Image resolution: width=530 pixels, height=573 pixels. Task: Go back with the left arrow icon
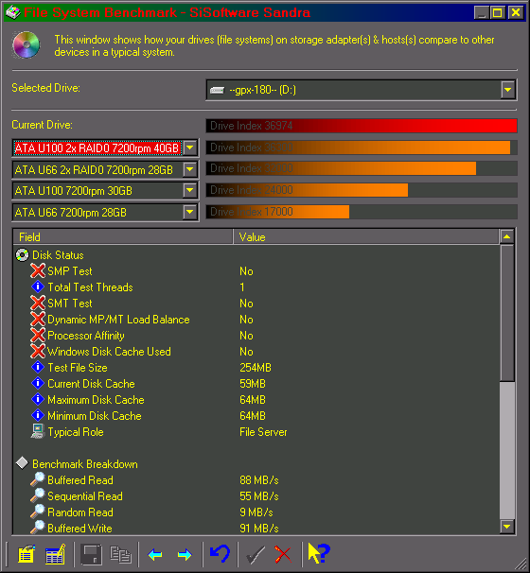pyautogui.click(x=155, y=555)
